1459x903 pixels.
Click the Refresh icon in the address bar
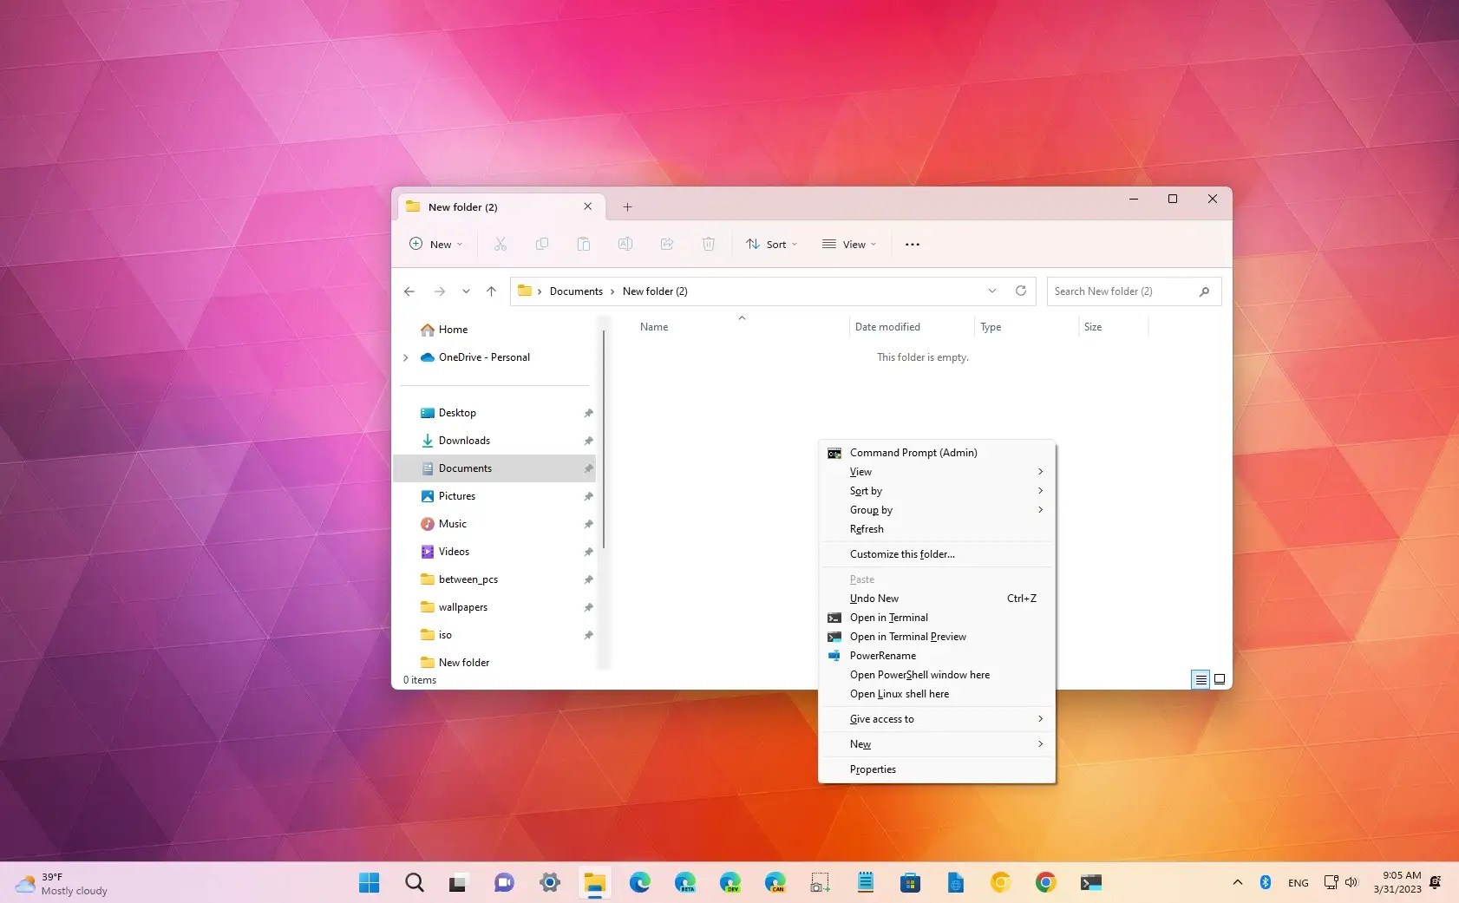click(x=1021, y=291)
